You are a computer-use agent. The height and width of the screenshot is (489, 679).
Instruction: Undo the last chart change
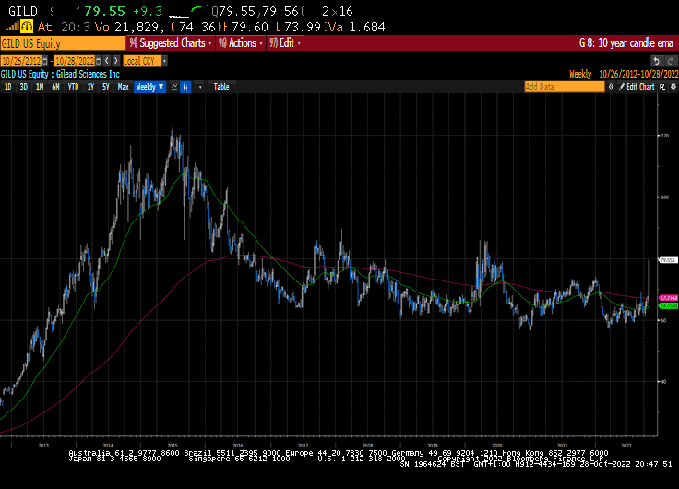[657, 61]
